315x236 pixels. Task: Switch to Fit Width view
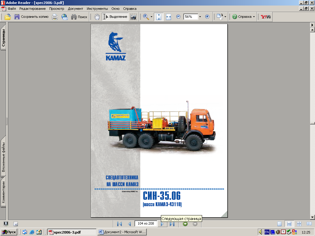(x=169, y=17)
